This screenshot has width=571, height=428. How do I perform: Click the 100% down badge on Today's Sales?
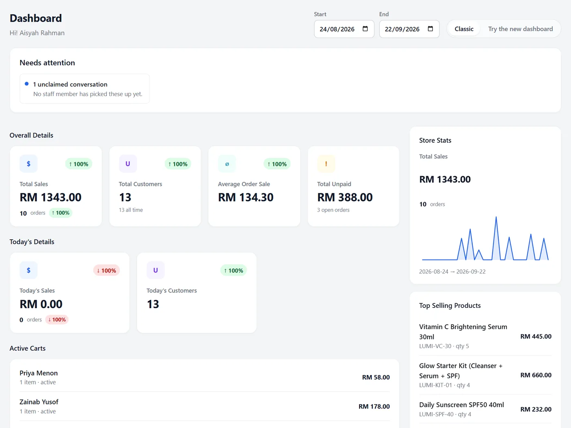click(106, 270)
